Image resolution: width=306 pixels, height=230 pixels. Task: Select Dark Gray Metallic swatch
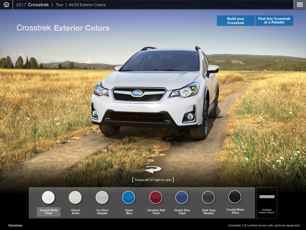pos(208,197)
